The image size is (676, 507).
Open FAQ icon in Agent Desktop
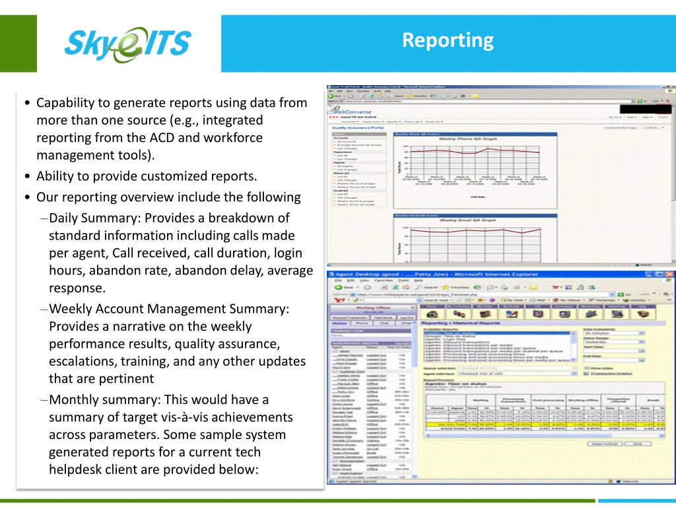click(537, 314)
